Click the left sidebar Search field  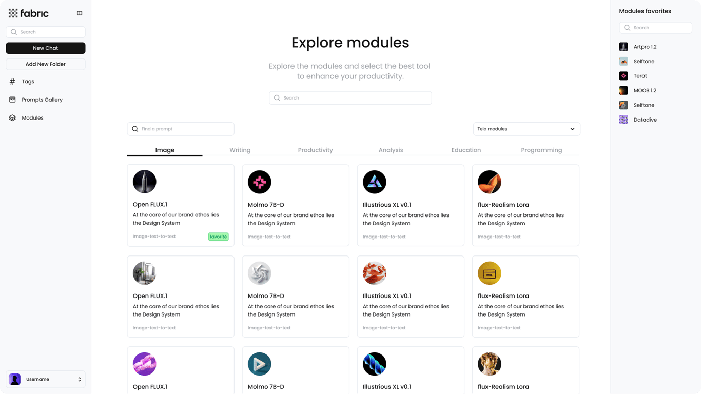point(46,32)
